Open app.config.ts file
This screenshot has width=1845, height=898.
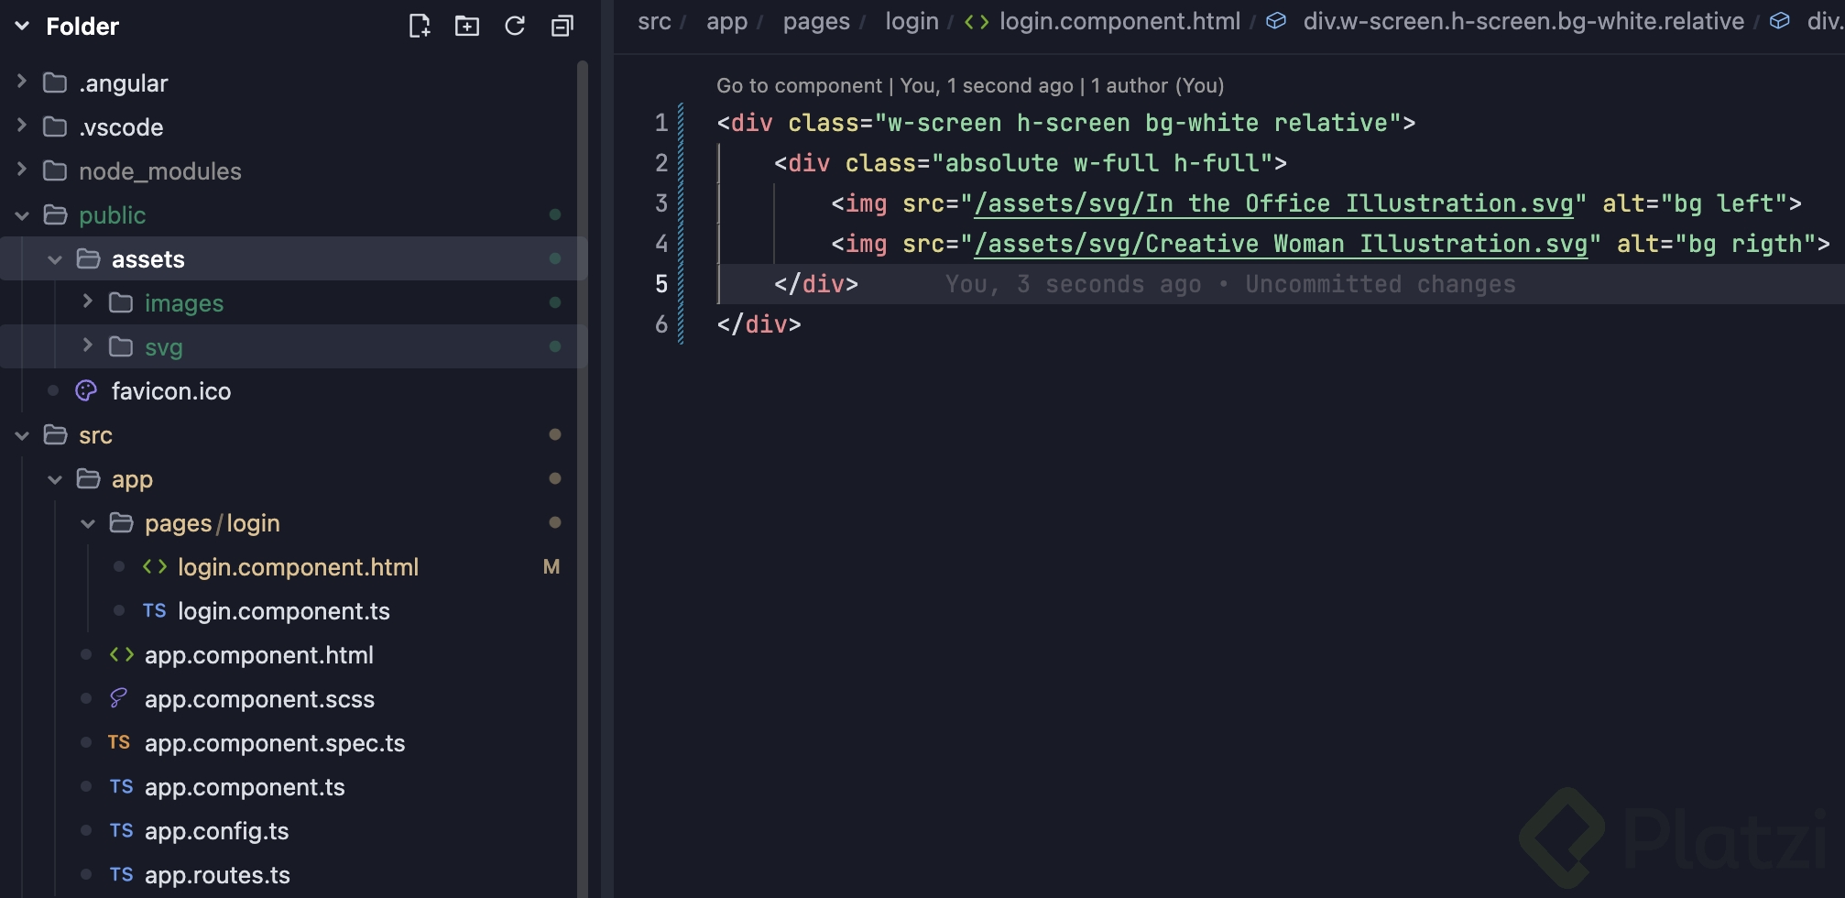pos(216,831)
